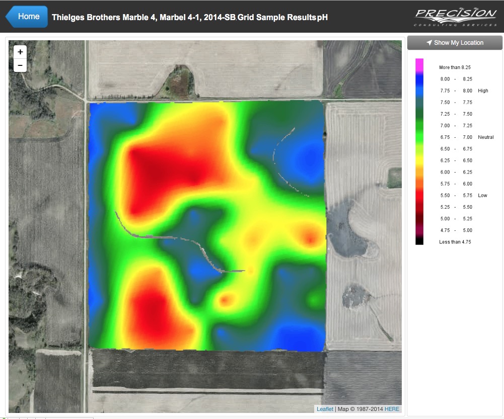This screenshot has height=419, width=504.
Task: Click the Precision Consulting Services logo
Action: pos(456,17)
